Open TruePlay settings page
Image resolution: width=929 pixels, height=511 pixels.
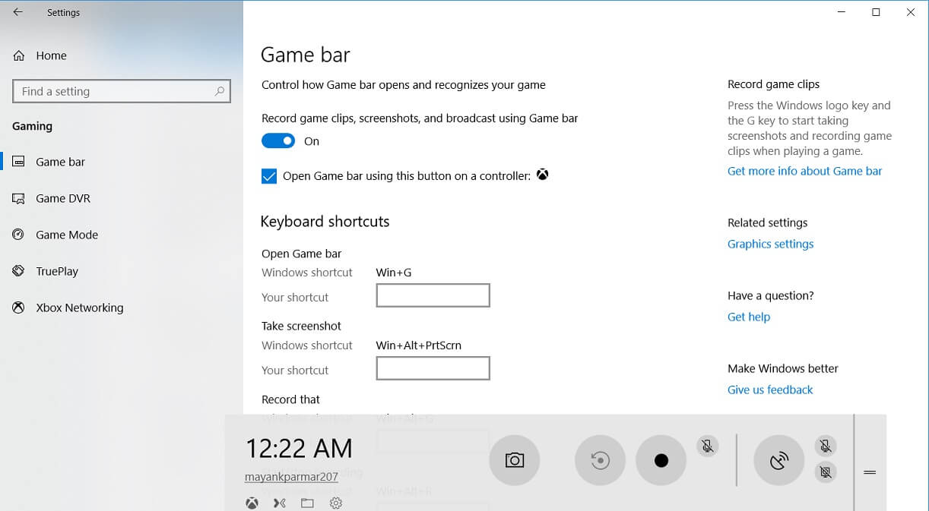pyautogui.click(x=122, y=271)
